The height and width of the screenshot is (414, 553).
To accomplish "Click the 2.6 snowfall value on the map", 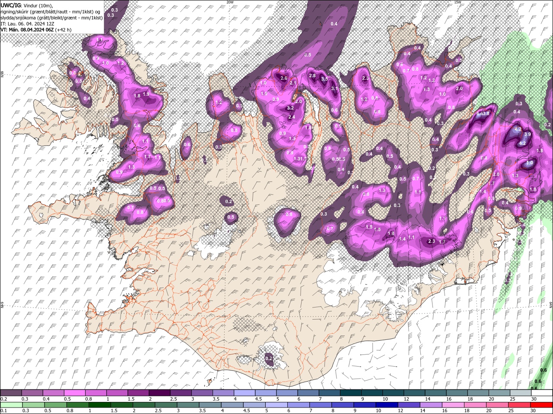I will (x=284, y=78).
